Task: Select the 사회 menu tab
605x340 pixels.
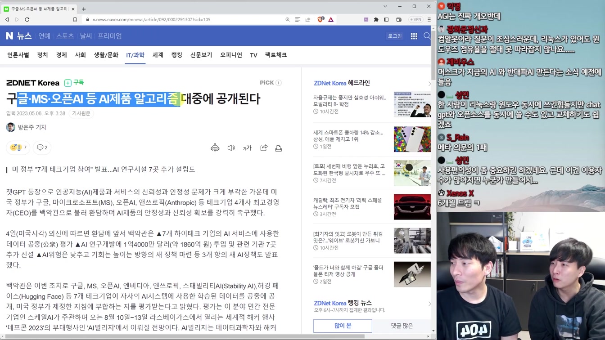Action: 80,55
